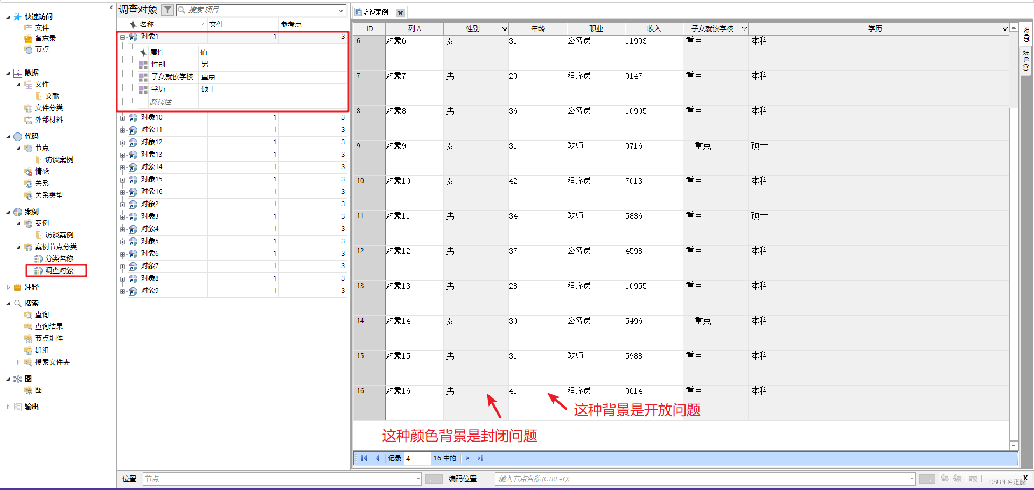Select the 文献 folder under 数据
1034x490 pixels.
click(52, 96)
